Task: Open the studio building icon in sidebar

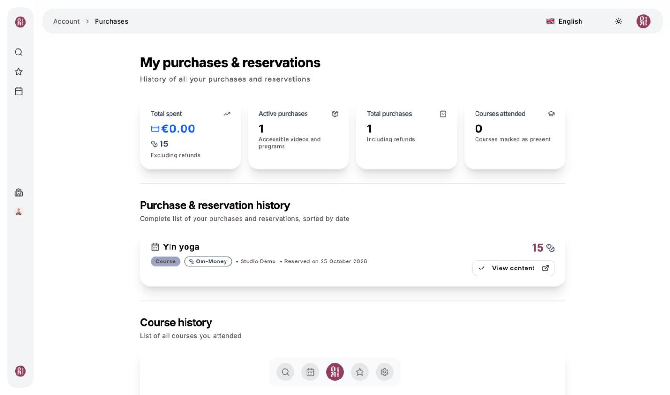Action: coord(19,192)
